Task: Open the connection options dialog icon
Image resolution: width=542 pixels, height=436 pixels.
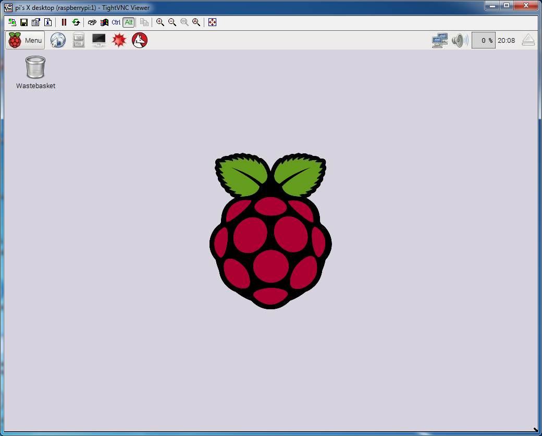Action: (36, 22)
